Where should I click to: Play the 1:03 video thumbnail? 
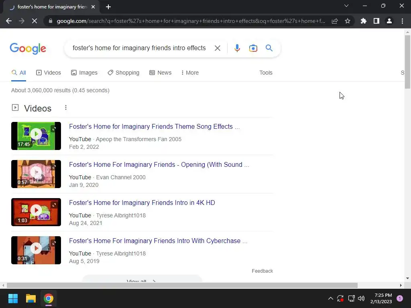pyautogui.click(x=36, y=212)
